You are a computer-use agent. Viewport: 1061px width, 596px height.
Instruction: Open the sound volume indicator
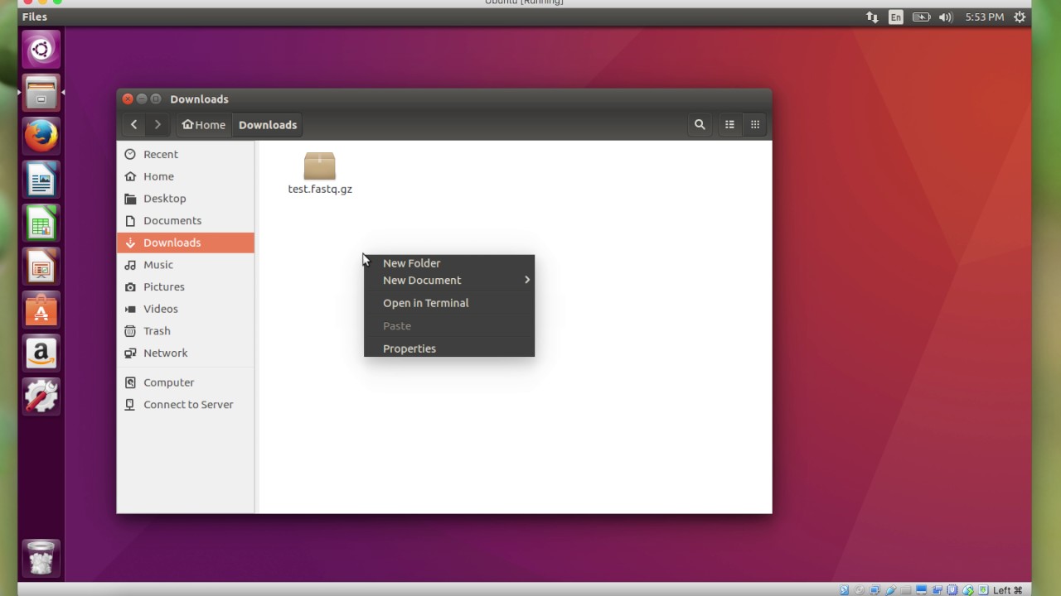(x=946, y=17)
